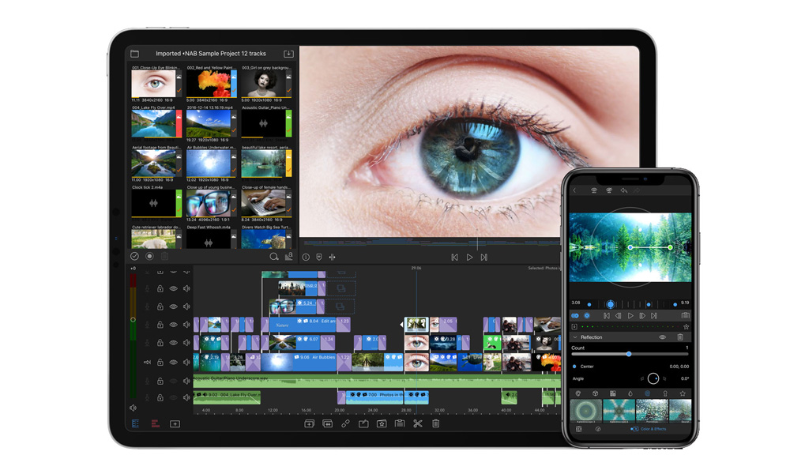Delete the Reflection effect with its trash icon
790x474 pixels.
tap(680, 337)
